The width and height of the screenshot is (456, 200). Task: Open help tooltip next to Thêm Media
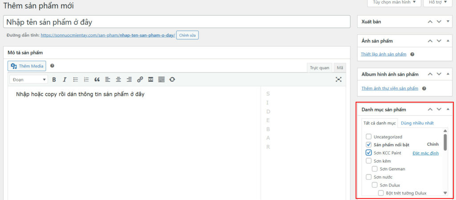52,66
